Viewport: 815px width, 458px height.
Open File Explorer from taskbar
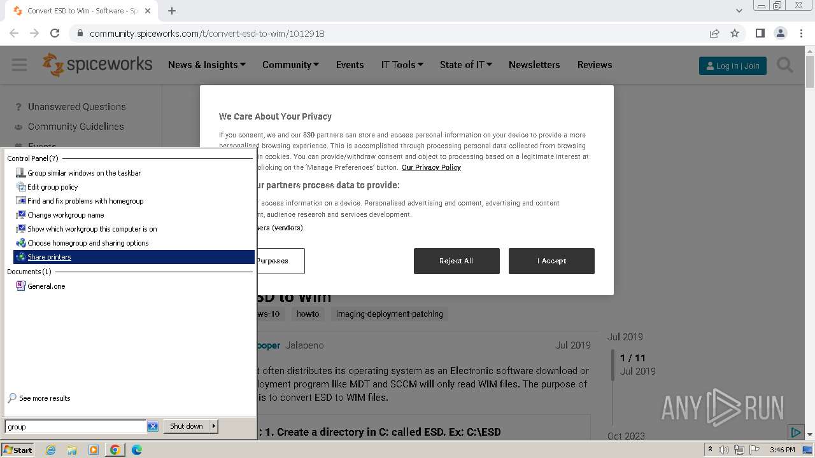(72, 450)
